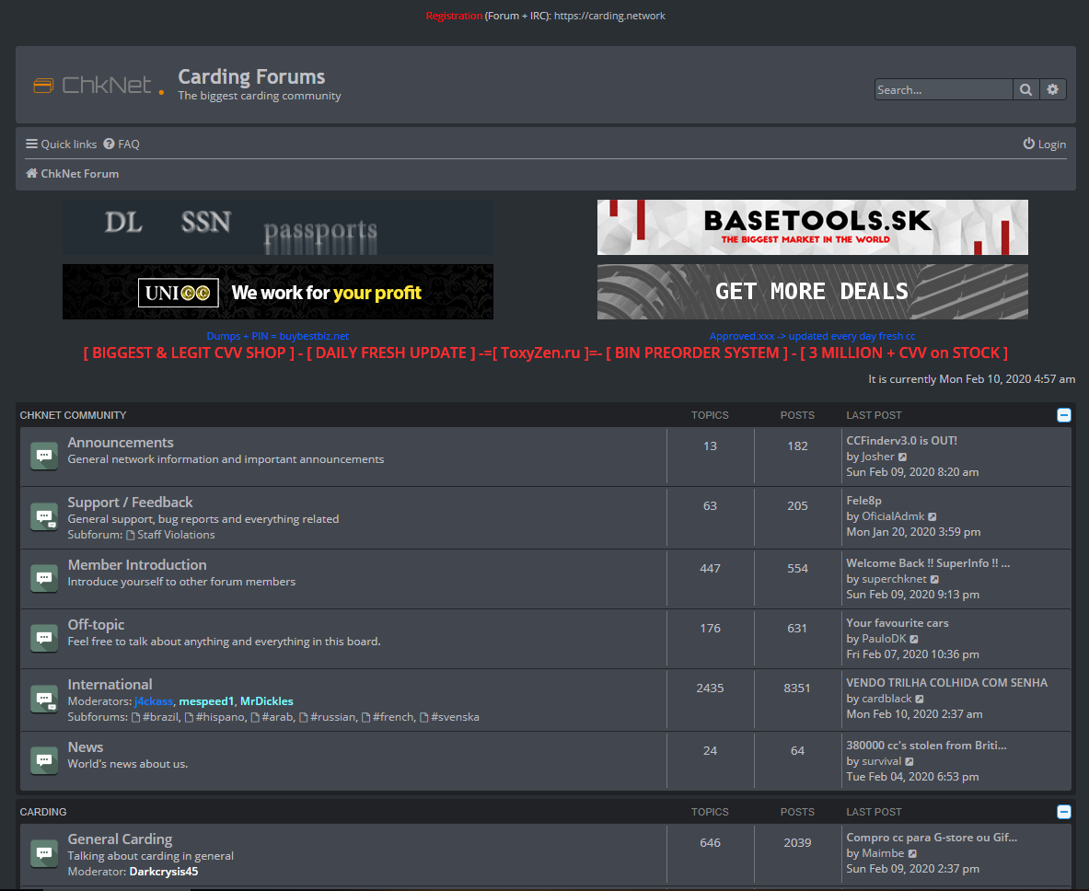
Task: Click the Off-topic forum icon
Action: (44, 638)
